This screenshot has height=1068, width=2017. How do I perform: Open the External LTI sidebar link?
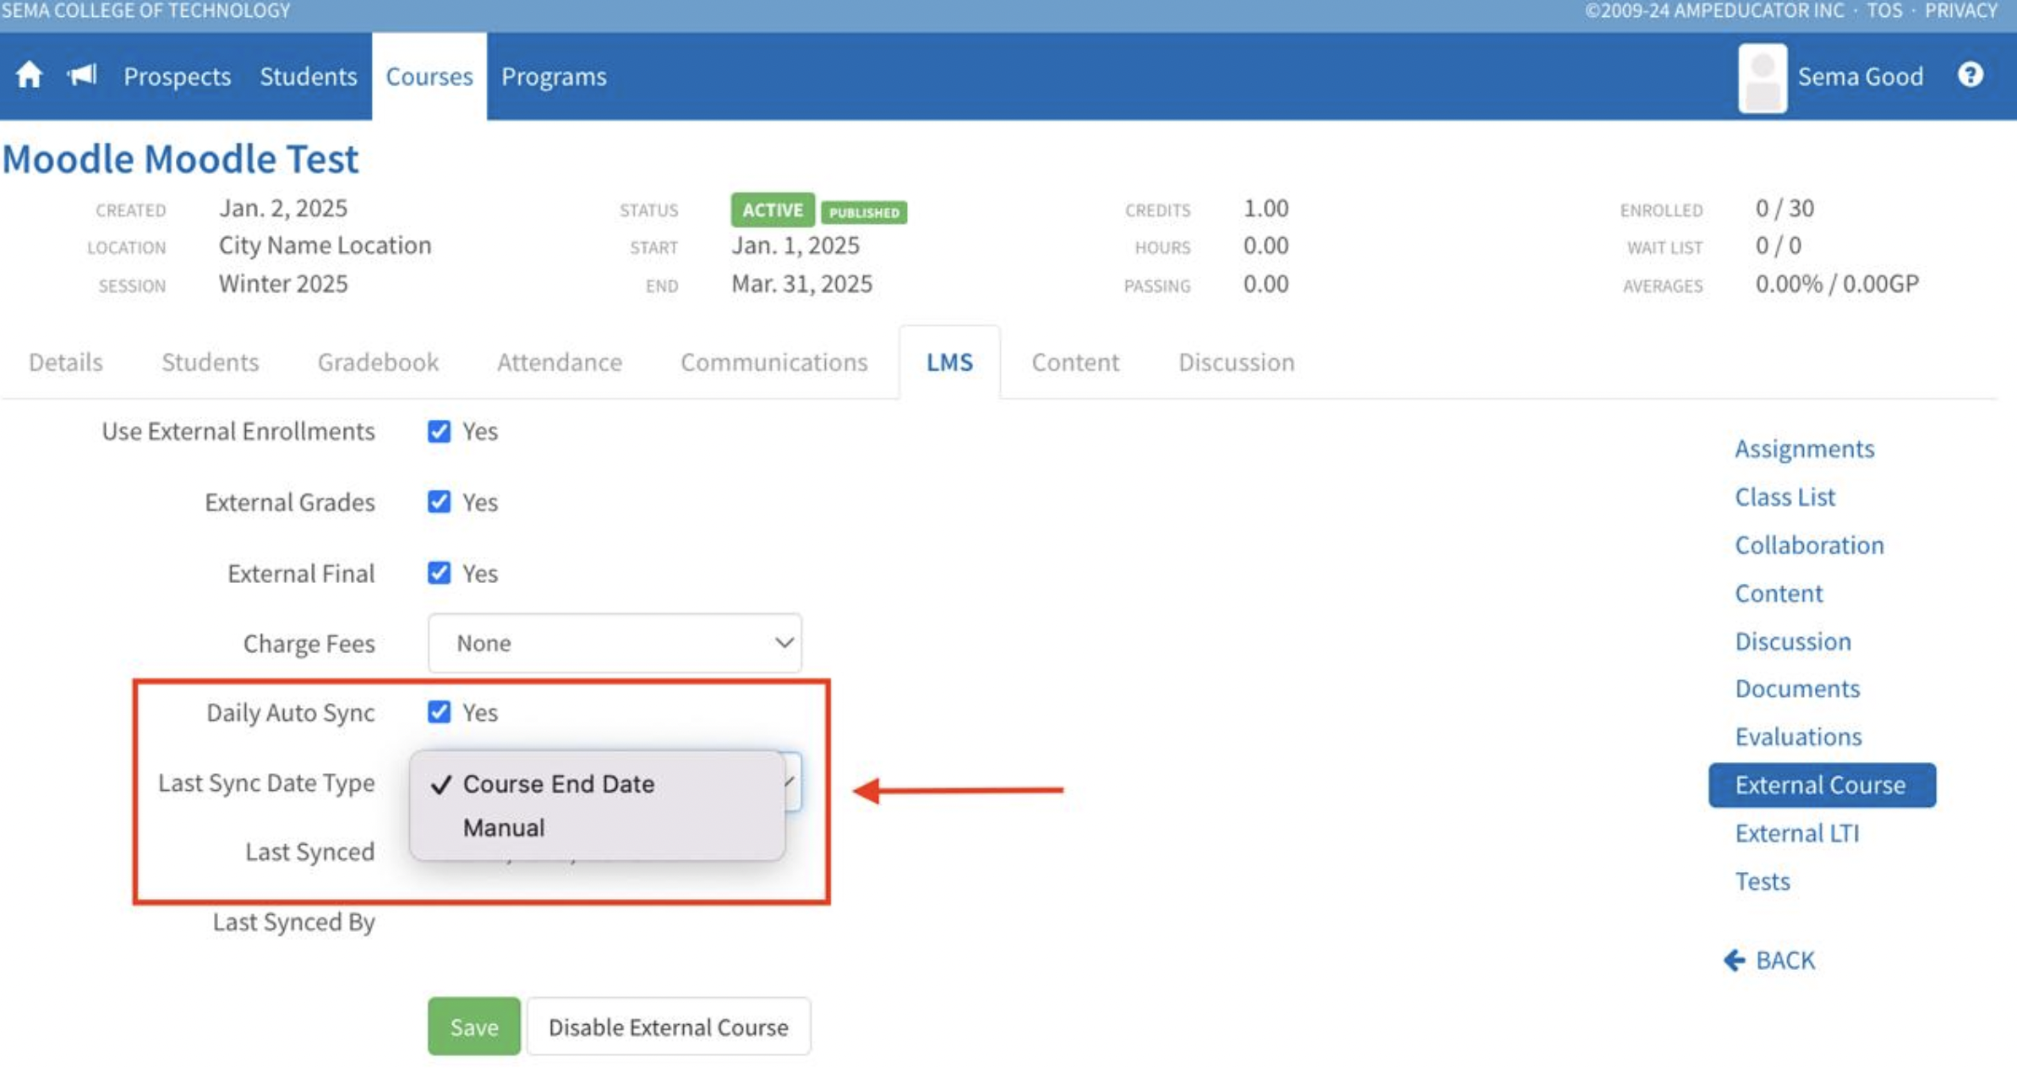(1796, 833)
